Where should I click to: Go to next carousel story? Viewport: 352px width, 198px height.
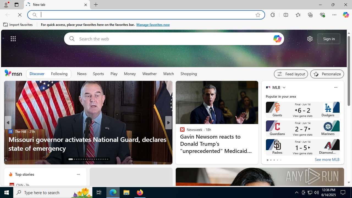(x=168, y=123)
